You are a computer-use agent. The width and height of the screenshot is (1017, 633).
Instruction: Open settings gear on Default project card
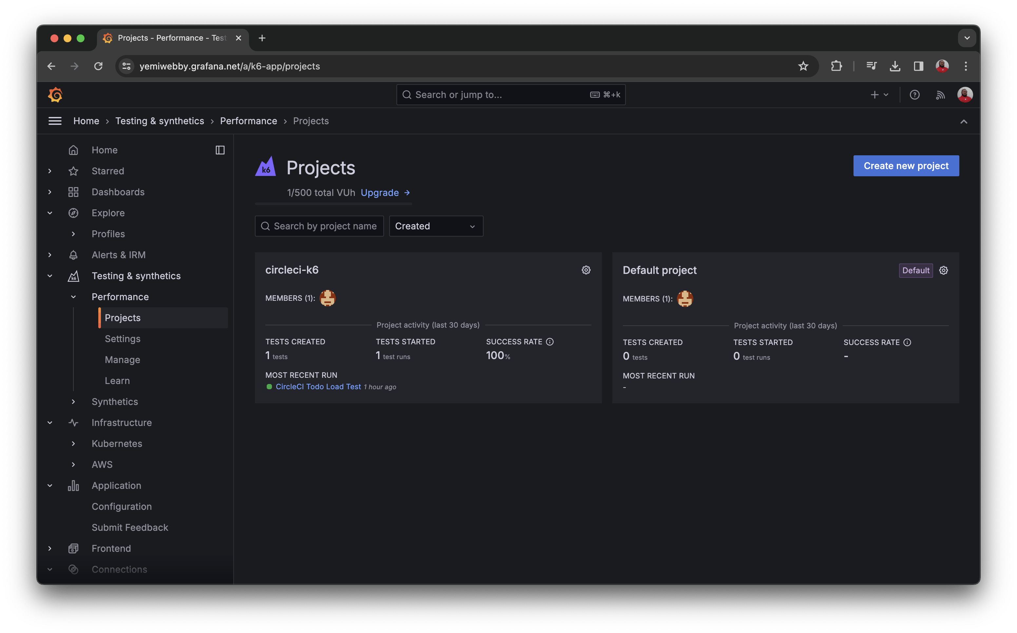pyautogui.click(x=944, y=270)
